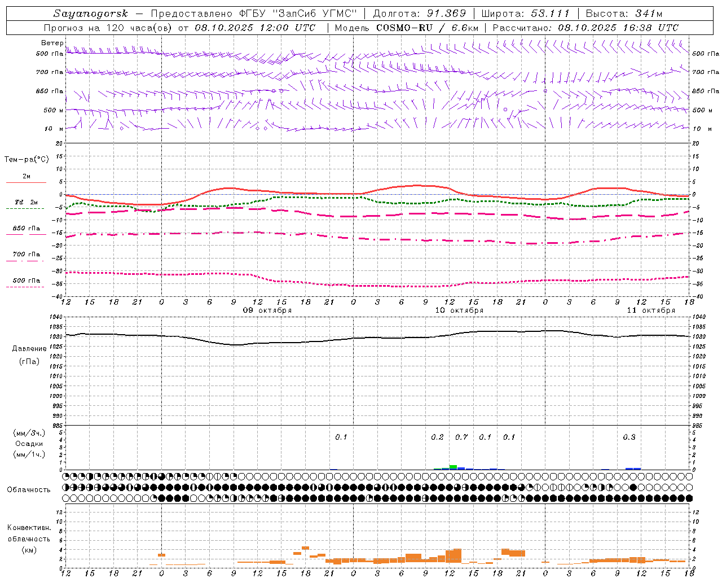The height and width of the screenshot is (578, 722).
Task: Click the "(км)" convective height unit label
Action: click(x=29, y=550)
